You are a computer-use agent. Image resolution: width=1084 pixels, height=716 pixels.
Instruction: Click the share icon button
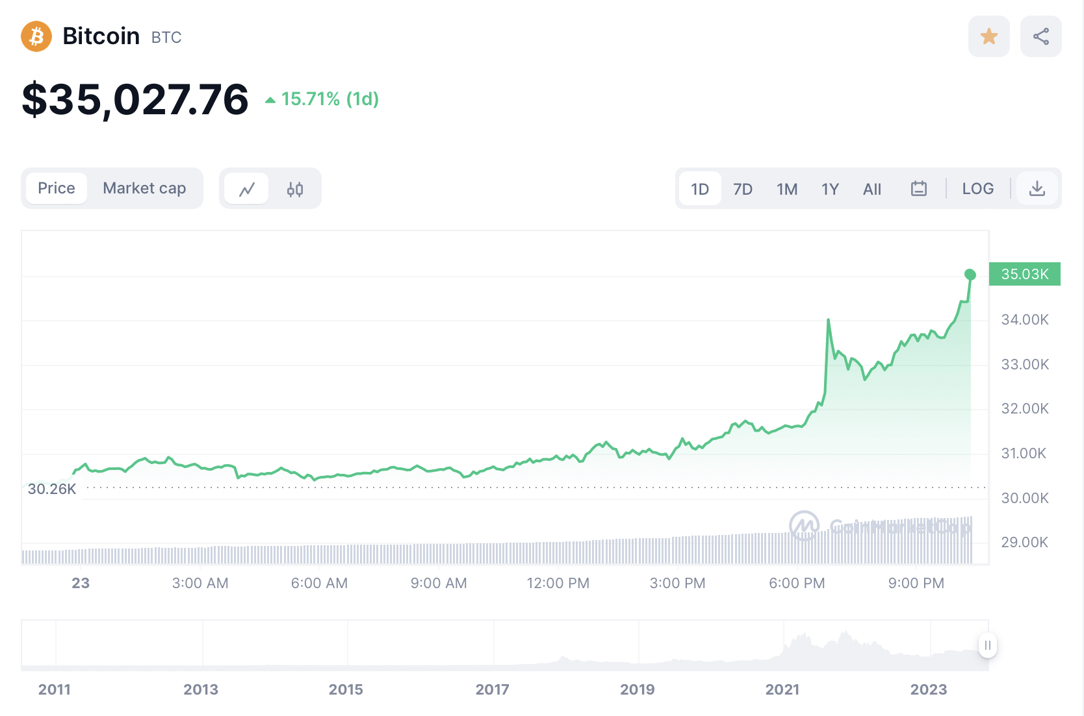pyautogui.click(x=1040, y=36)
